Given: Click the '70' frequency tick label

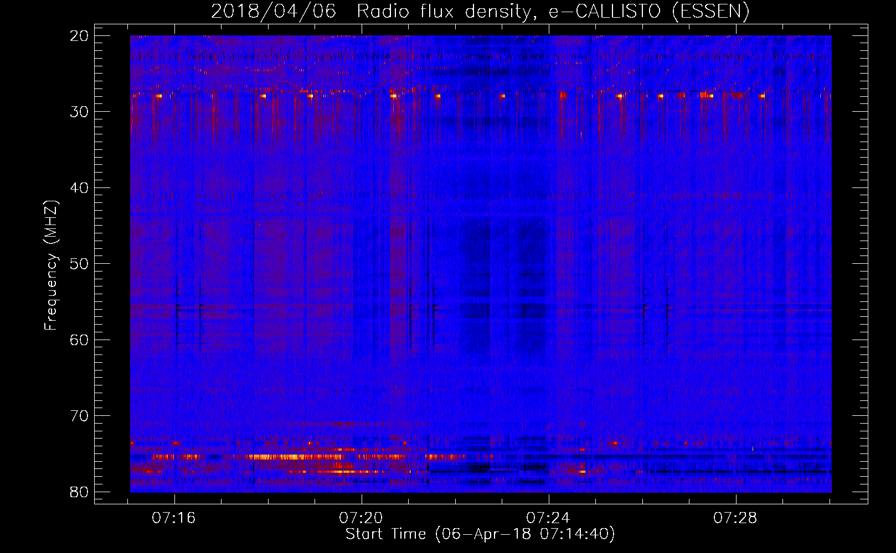Looking at the screenshot, I should pyautogui.click(x=80, y=416).
